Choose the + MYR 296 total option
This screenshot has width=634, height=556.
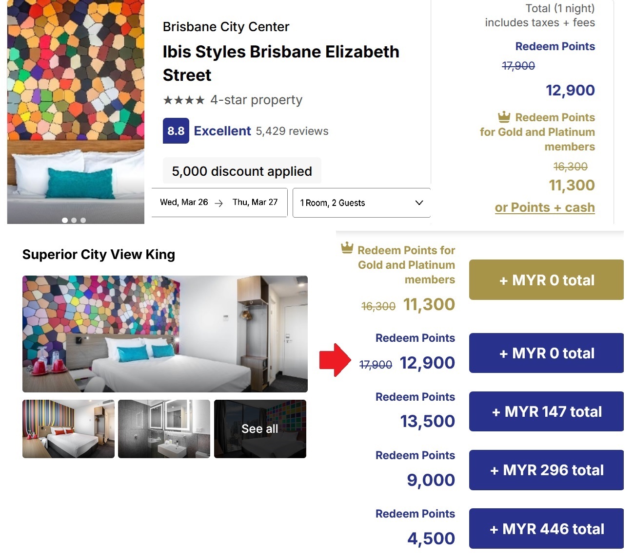tap(546, 470)
